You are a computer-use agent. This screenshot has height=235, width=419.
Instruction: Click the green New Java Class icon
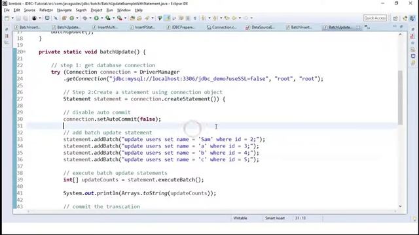pyautogui.click(x=71, y=18)
